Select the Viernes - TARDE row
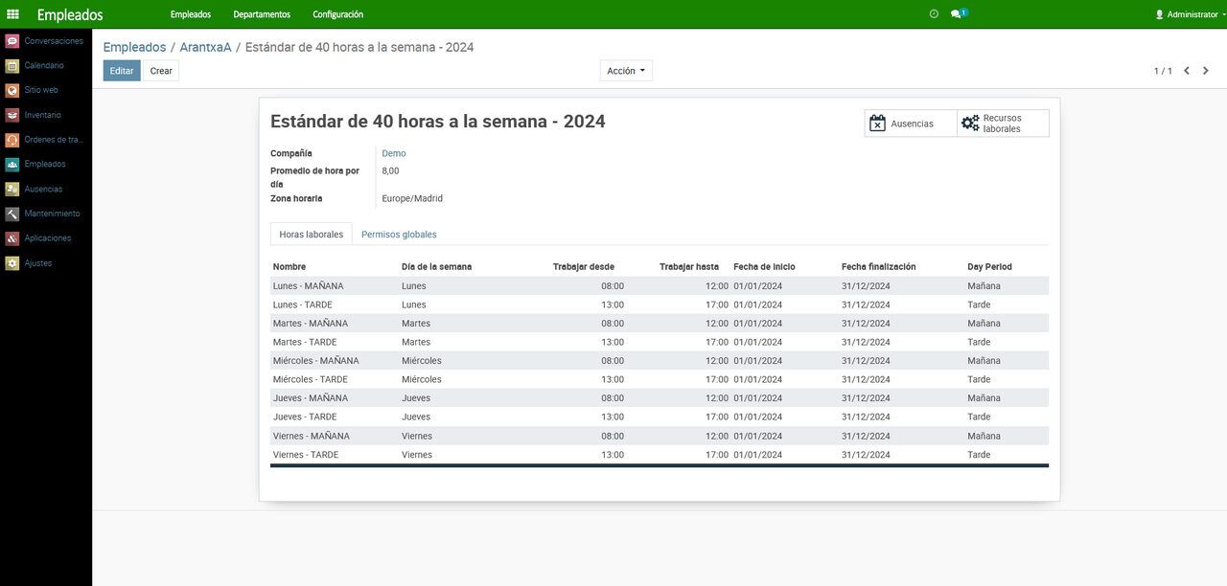 pos(660,455)
